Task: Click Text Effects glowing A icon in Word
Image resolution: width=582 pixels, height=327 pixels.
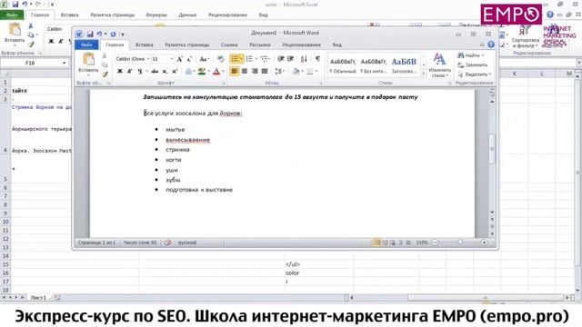Action: (188, 71)
